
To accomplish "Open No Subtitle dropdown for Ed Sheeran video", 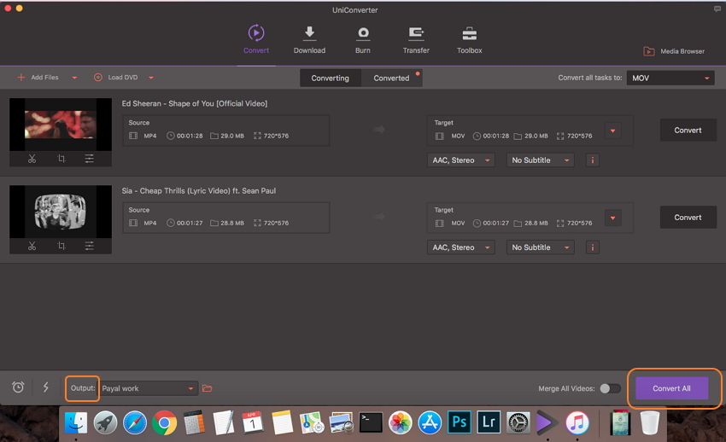I will [541, 160].
